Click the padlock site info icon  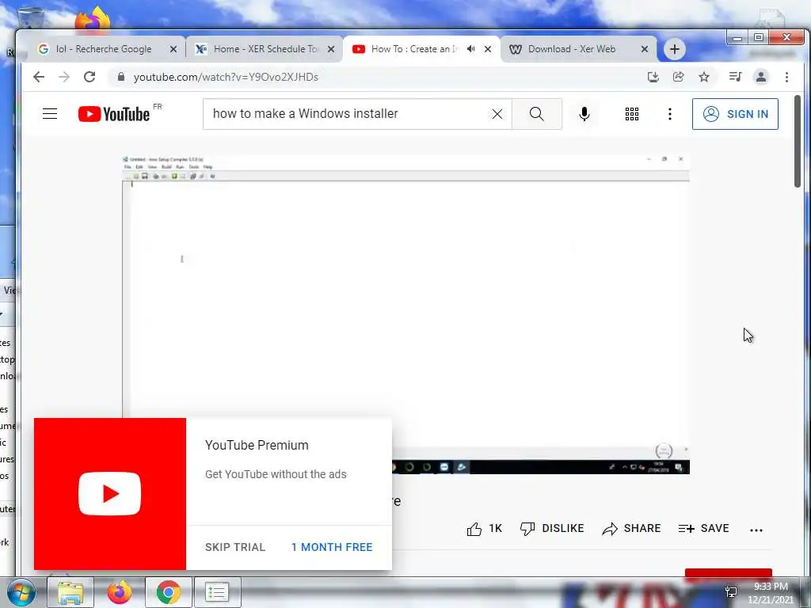point(121,77)
